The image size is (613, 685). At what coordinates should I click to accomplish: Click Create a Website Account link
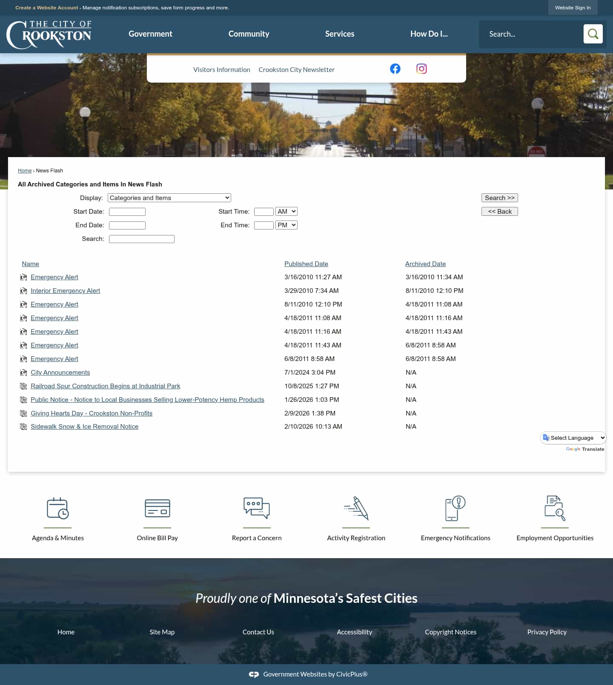[x=47, y=8]
